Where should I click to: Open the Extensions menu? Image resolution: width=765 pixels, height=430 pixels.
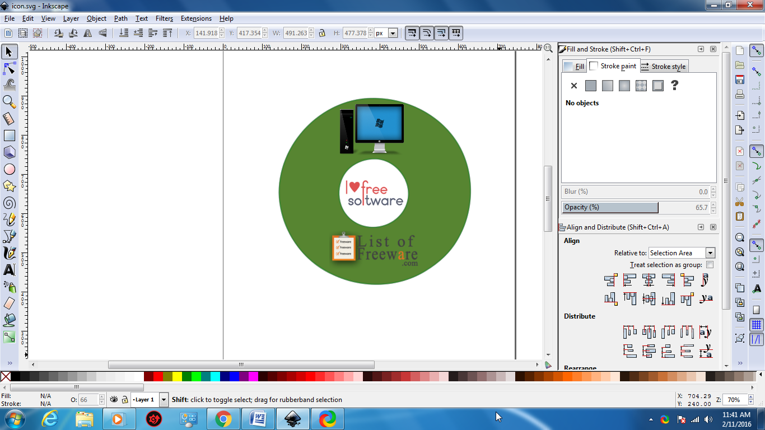pyautogui.click(x=196, y=18)
